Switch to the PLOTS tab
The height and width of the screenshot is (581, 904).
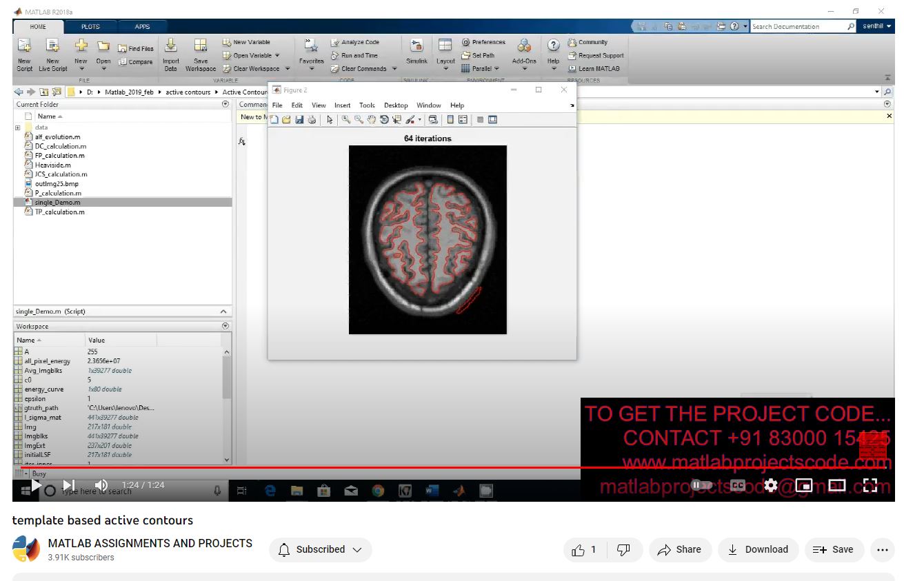coord(90,27)
